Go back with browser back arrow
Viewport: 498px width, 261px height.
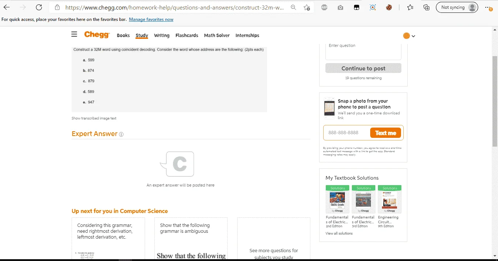7,7
